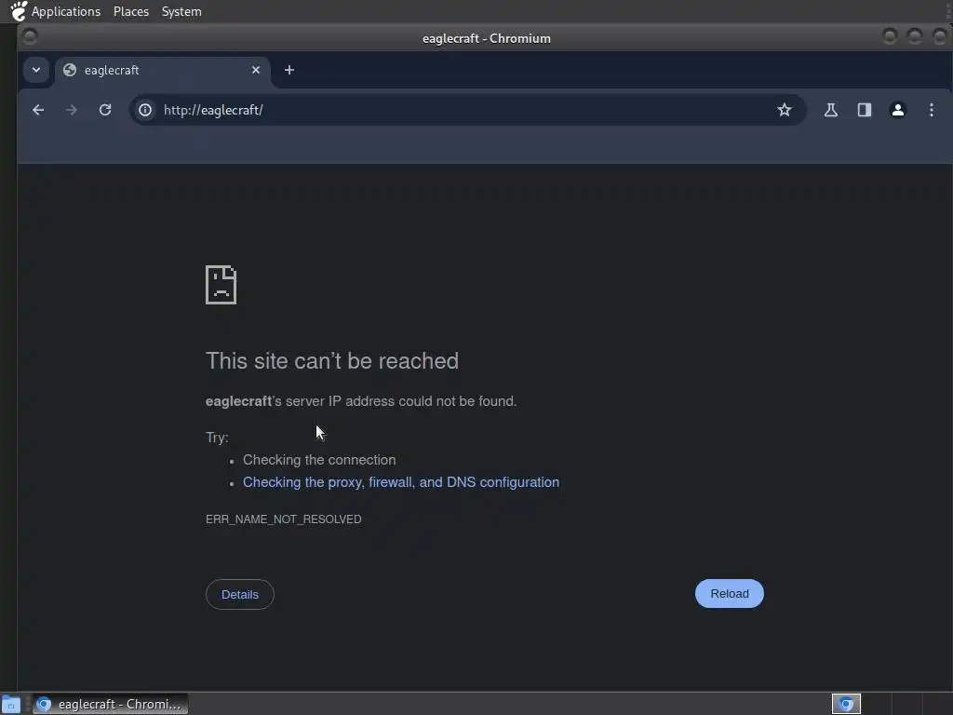Select ERR_NAME_NOT_RESOLVED error code text

point(284,519)
